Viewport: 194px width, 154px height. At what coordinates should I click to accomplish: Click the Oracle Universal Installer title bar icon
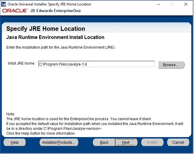click(4, 4)
